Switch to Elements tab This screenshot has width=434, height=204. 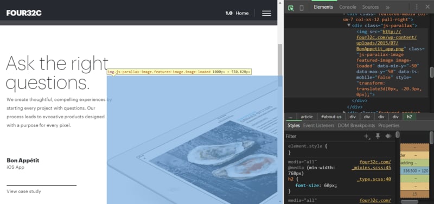323,7
